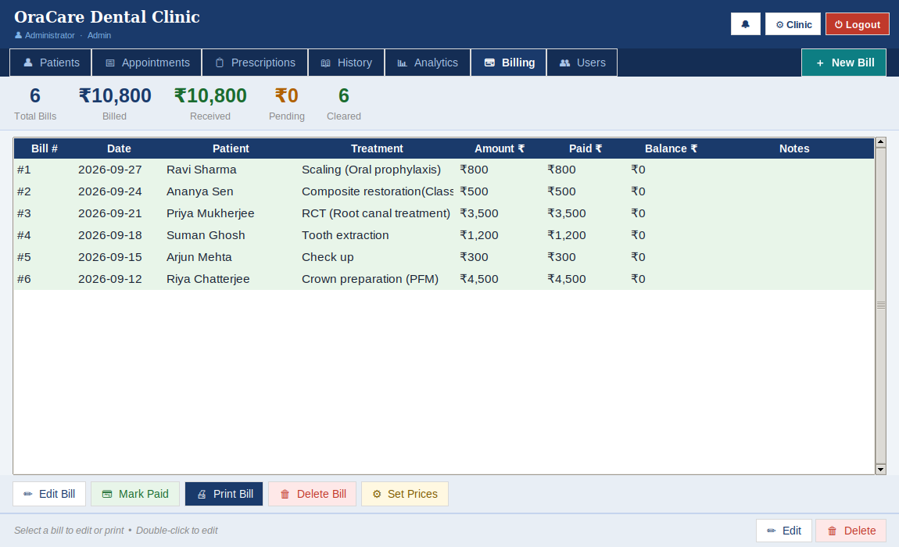Click the pencil icon on the footer Edit button

771,531
